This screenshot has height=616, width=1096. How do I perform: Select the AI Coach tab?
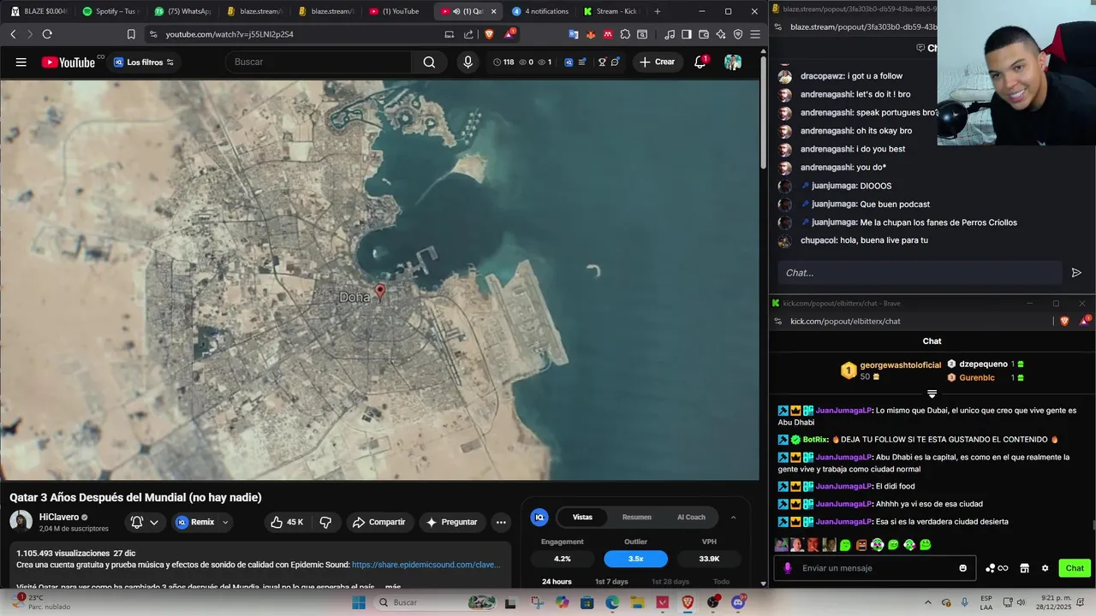point(691,517)
